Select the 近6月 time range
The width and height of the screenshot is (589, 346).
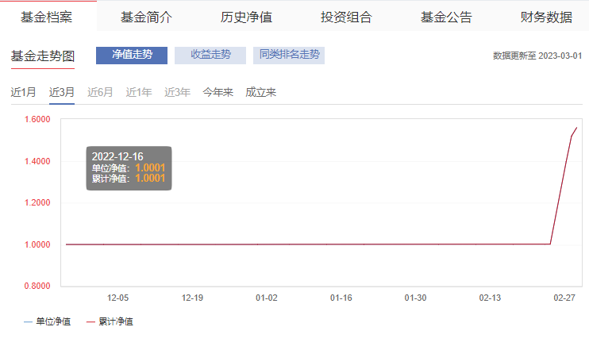pyautogui.click(x=100, y=92)
